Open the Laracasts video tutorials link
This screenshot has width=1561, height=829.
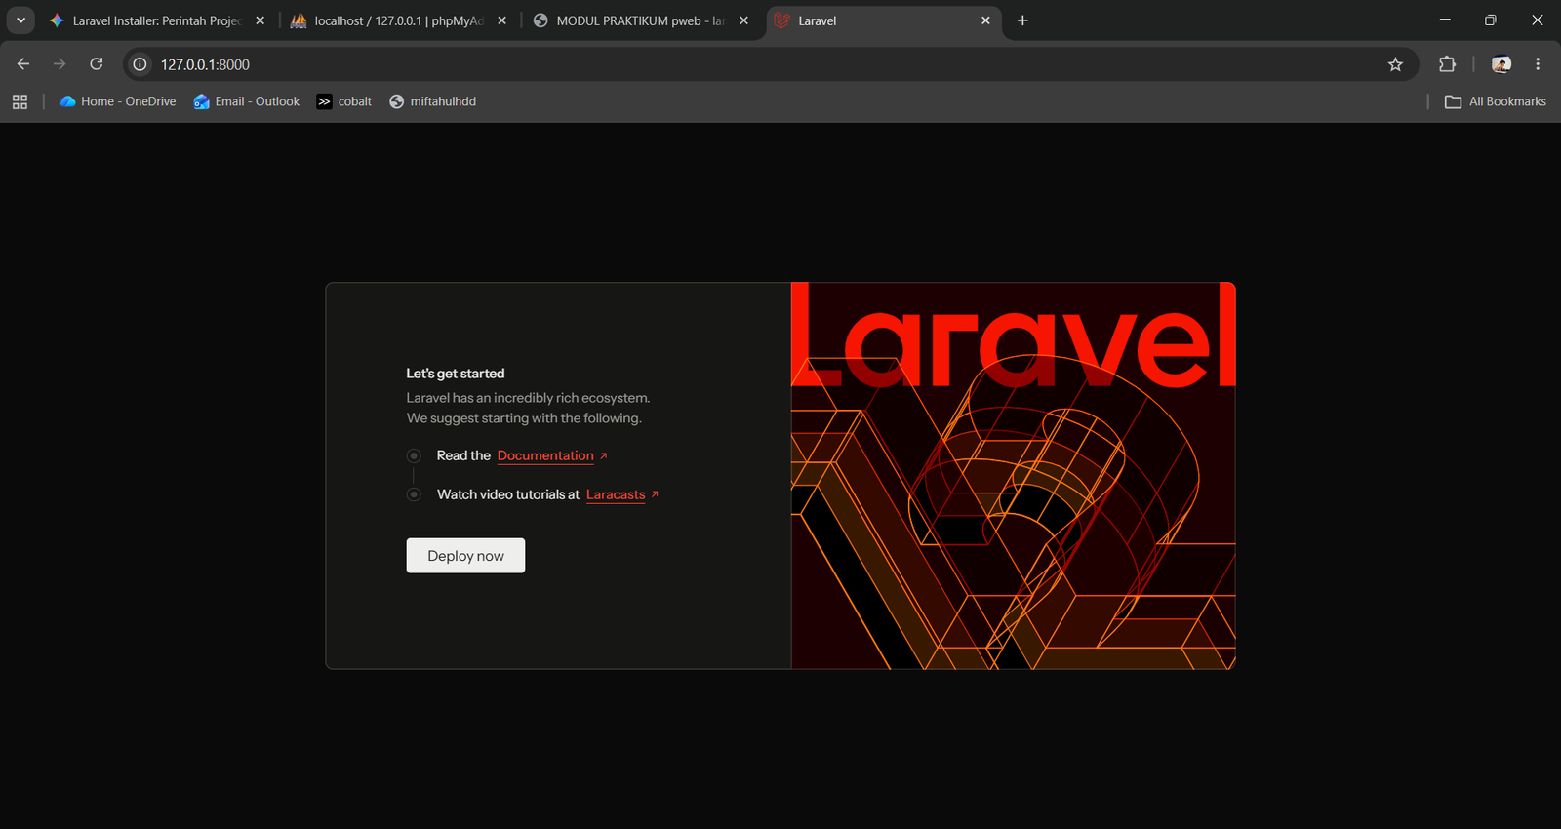[x=616, y=494]
